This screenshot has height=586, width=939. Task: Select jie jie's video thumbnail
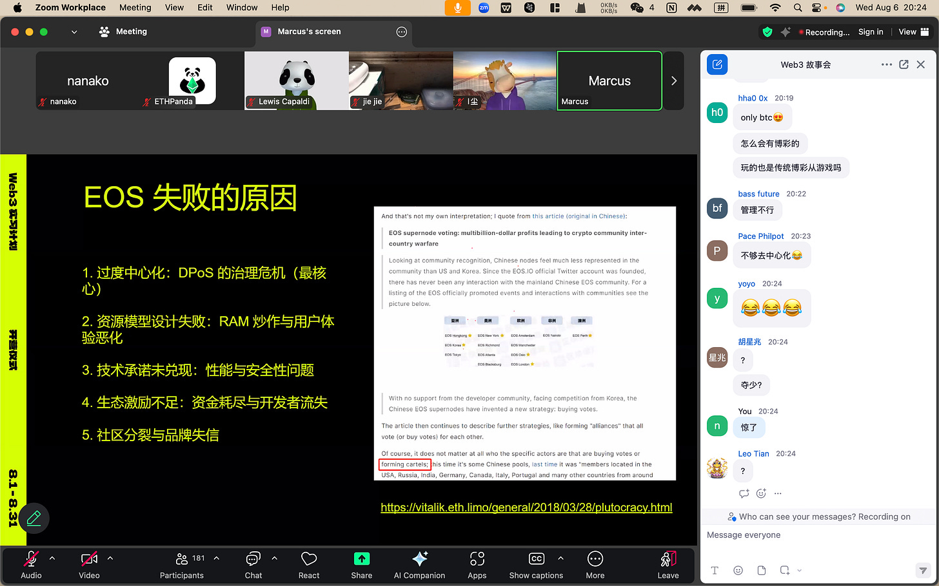pyautogui.click(x=400, y=80)
